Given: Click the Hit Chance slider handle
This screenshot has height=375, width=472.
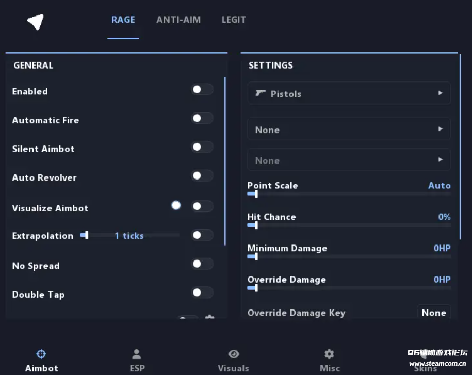Looking at the screenshot, I should [256, 225].
